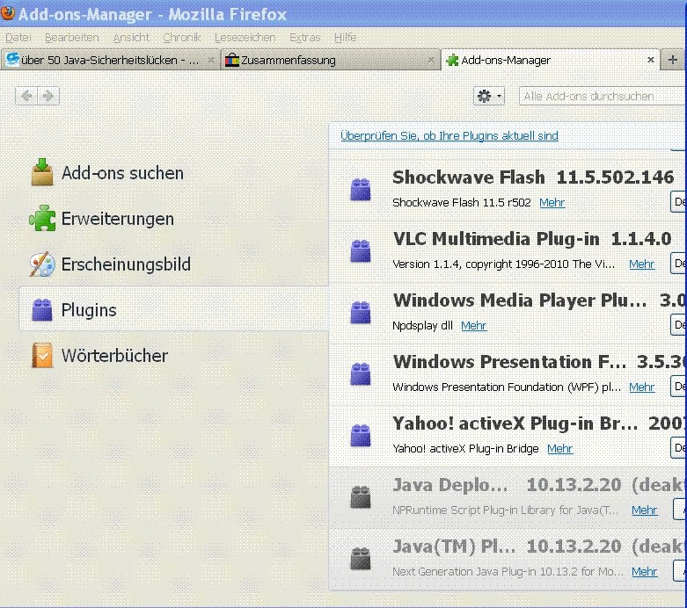Open the Extras menu
The width and height of the screenshot is (687, 608).
point(304,38)
